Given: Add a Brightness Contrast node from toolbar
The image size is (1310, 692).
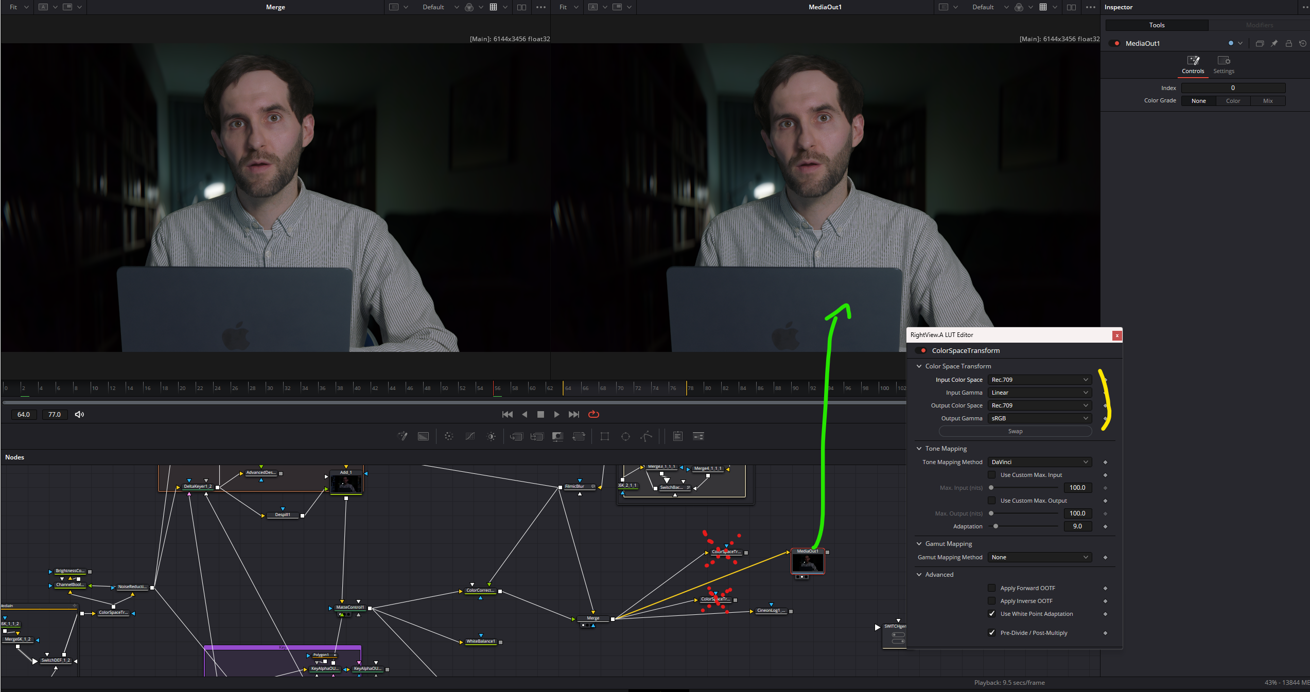Looking at the screenshot, I should point(492,436).
